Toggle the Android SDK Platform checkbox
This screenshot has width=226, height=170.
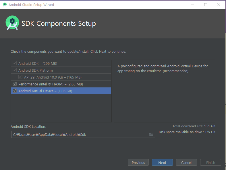[15, 70]
